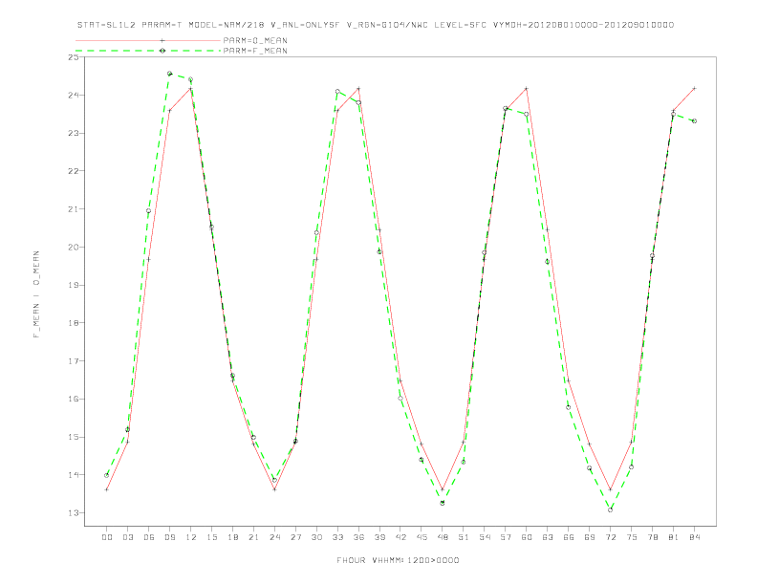Click the green F_MEAN minimum marker at hour 72
Image resolution: width=757 pixels, height=585 pixels.
pyautogui.click(x=610, y=509)
